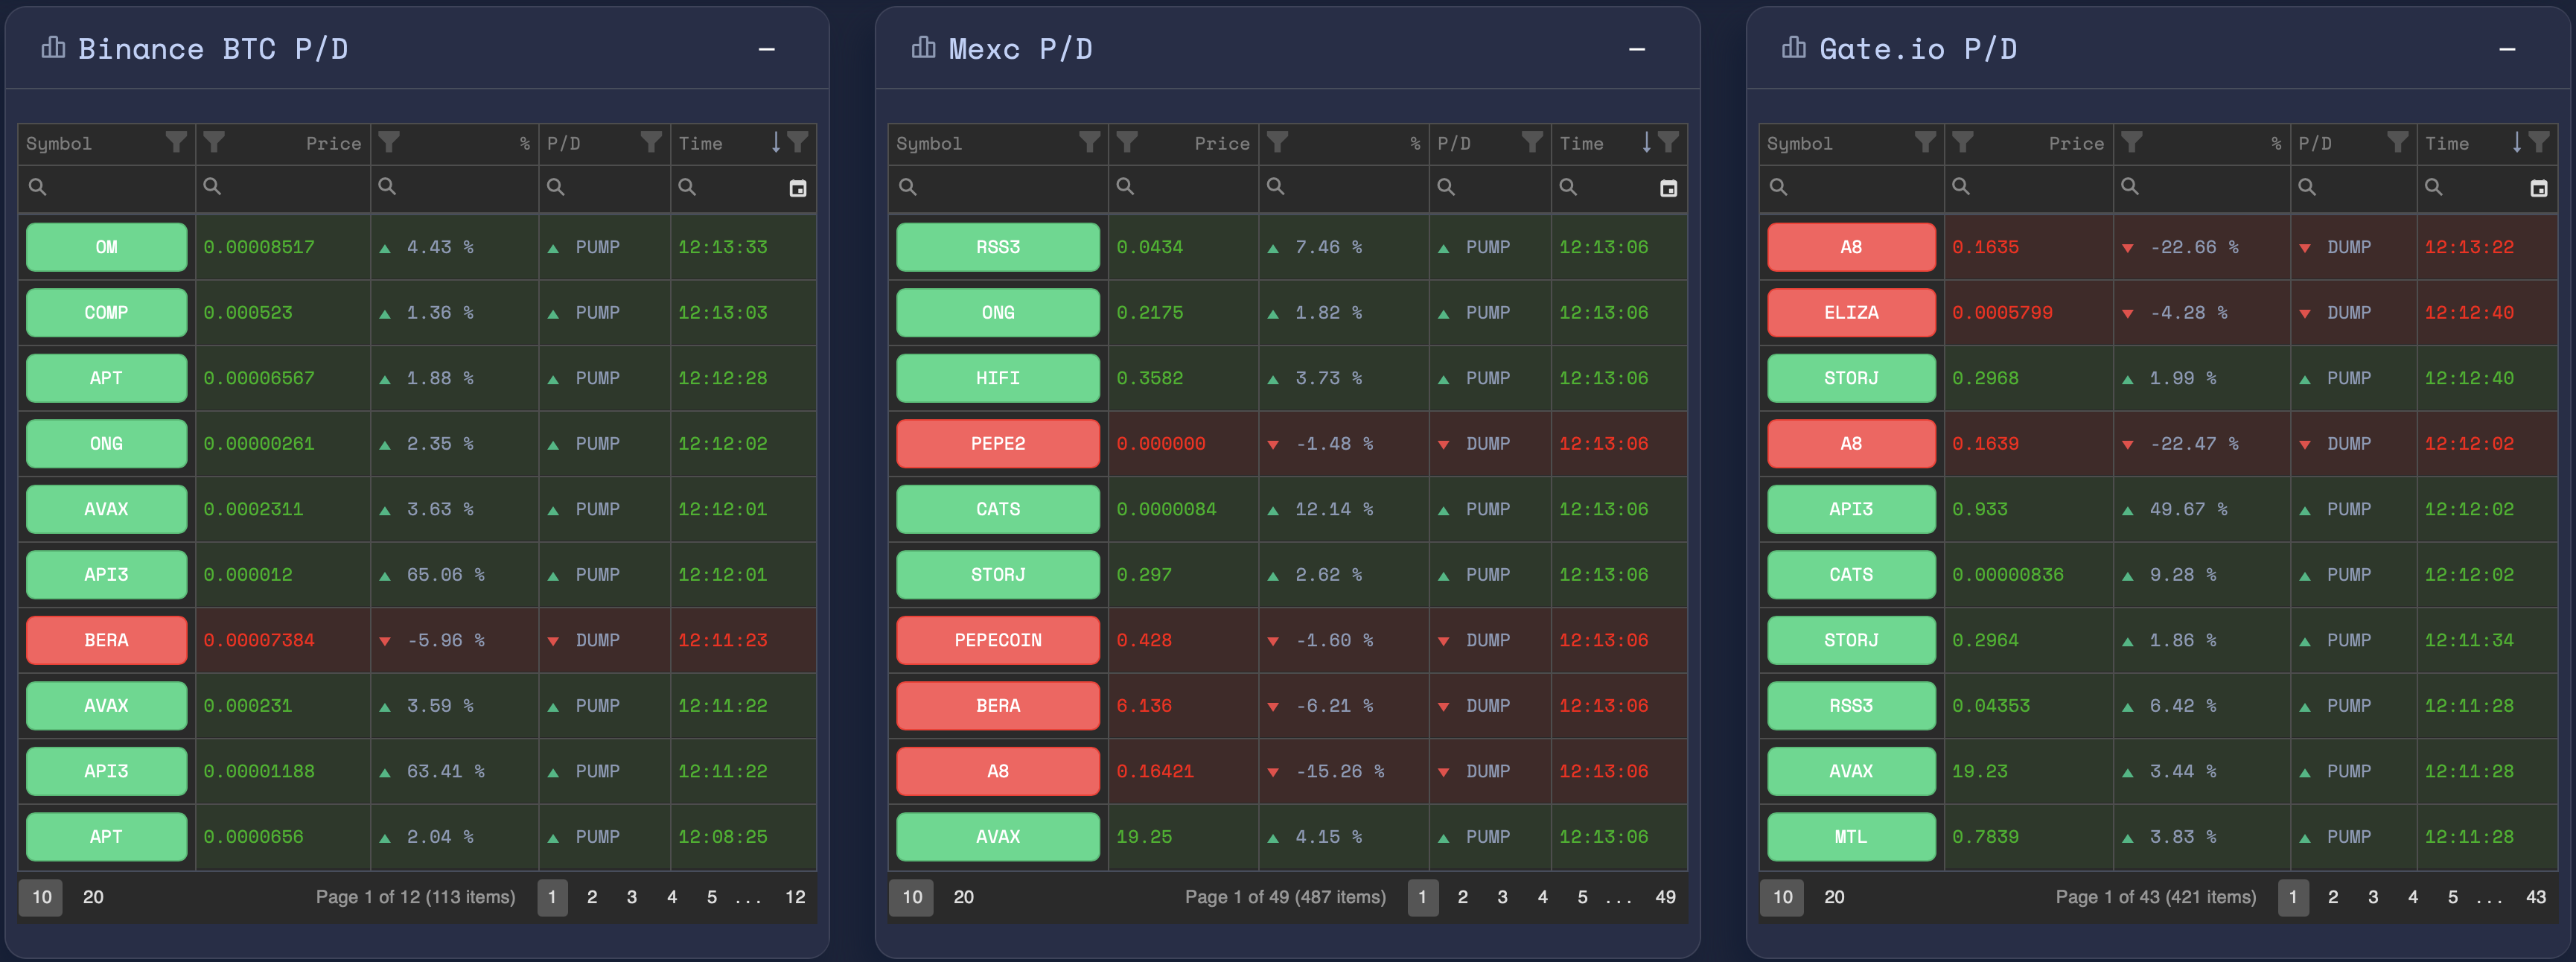Set Mexc table page size to 20
Screen dimensions: 2576x962
963,897
